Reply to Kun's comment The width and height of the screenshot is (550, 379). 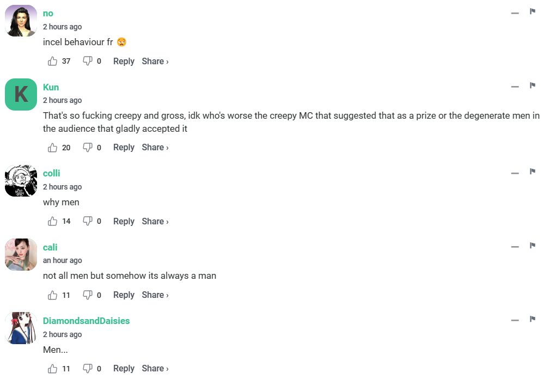click(124, 148)
